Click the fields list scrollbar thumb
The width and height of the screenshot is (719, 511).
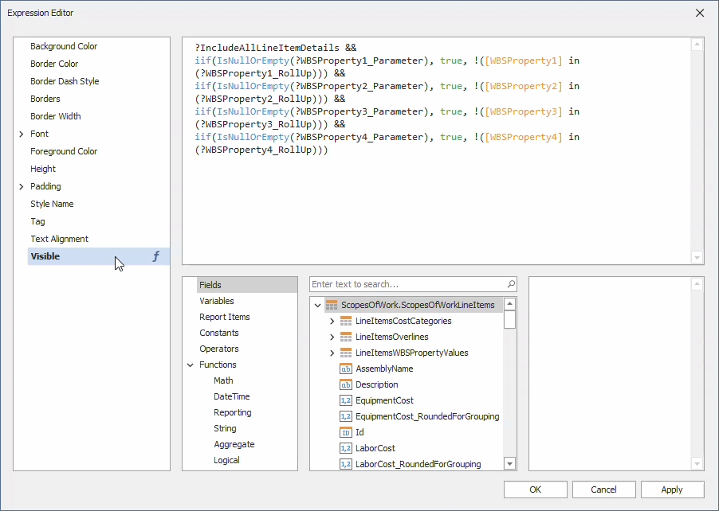509,320
